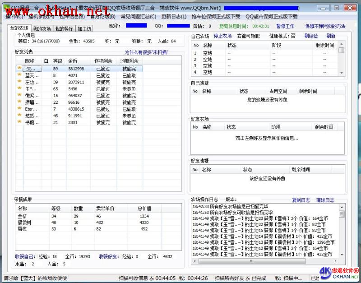Click the star icon beside friend Eter…

[x=19, y=108]
